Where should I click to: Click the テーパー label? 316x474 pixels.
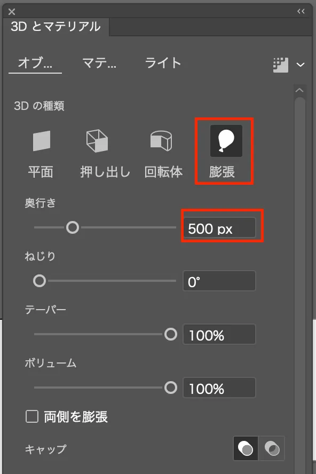point(45,310)
